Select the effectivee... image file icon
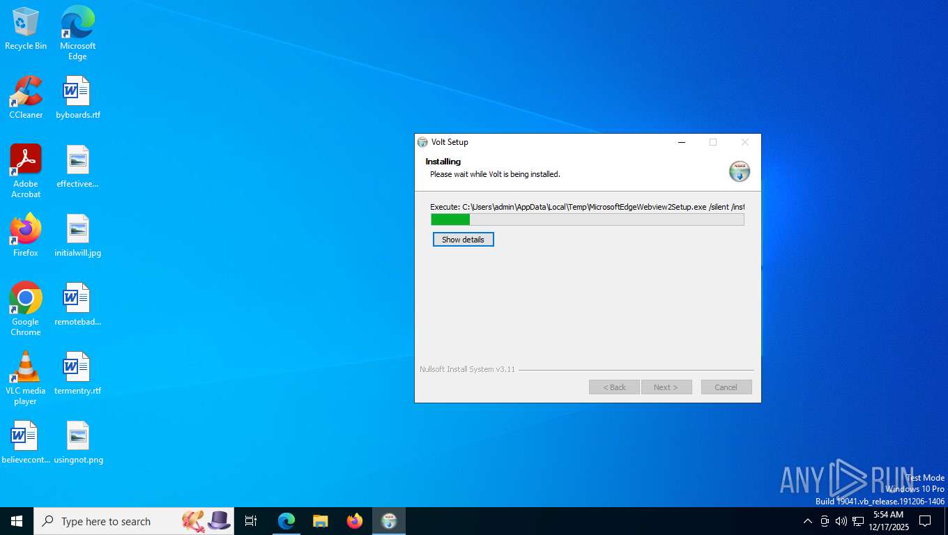The image size is (948, 535). [77, 166]
